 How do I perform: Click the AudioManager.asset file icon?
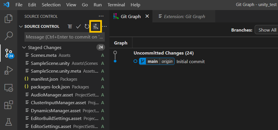click(x=27, y=95)
